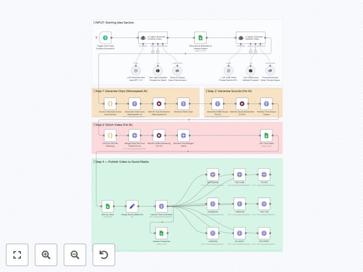Select Tool Refine and Validate Prompts node

pos(251,71)
